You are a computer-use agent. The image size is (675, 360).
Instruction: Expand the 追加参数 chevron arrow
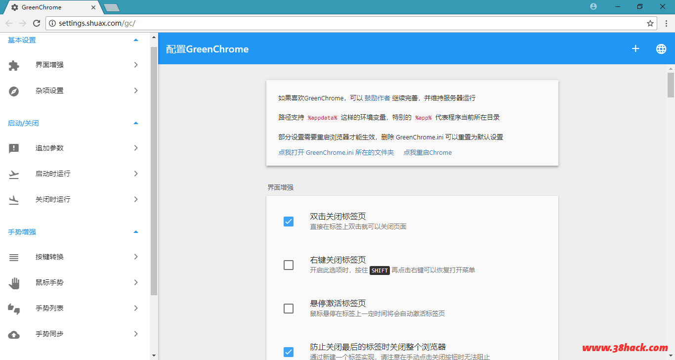coord(136,148)
